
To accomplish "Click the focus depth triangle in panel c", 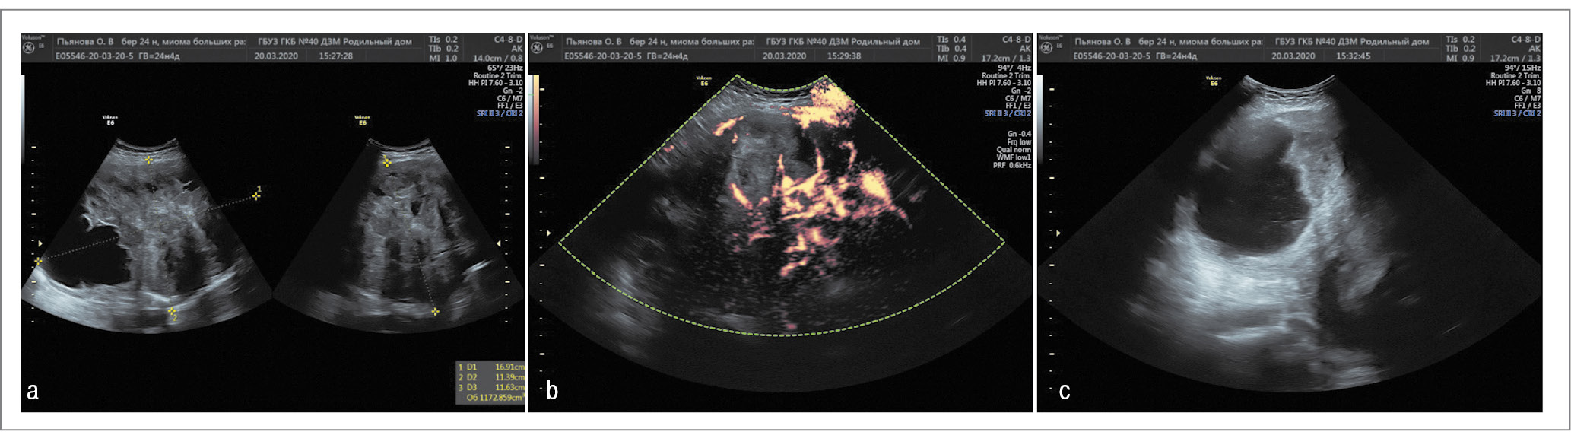I will [x=1058, y=233].
